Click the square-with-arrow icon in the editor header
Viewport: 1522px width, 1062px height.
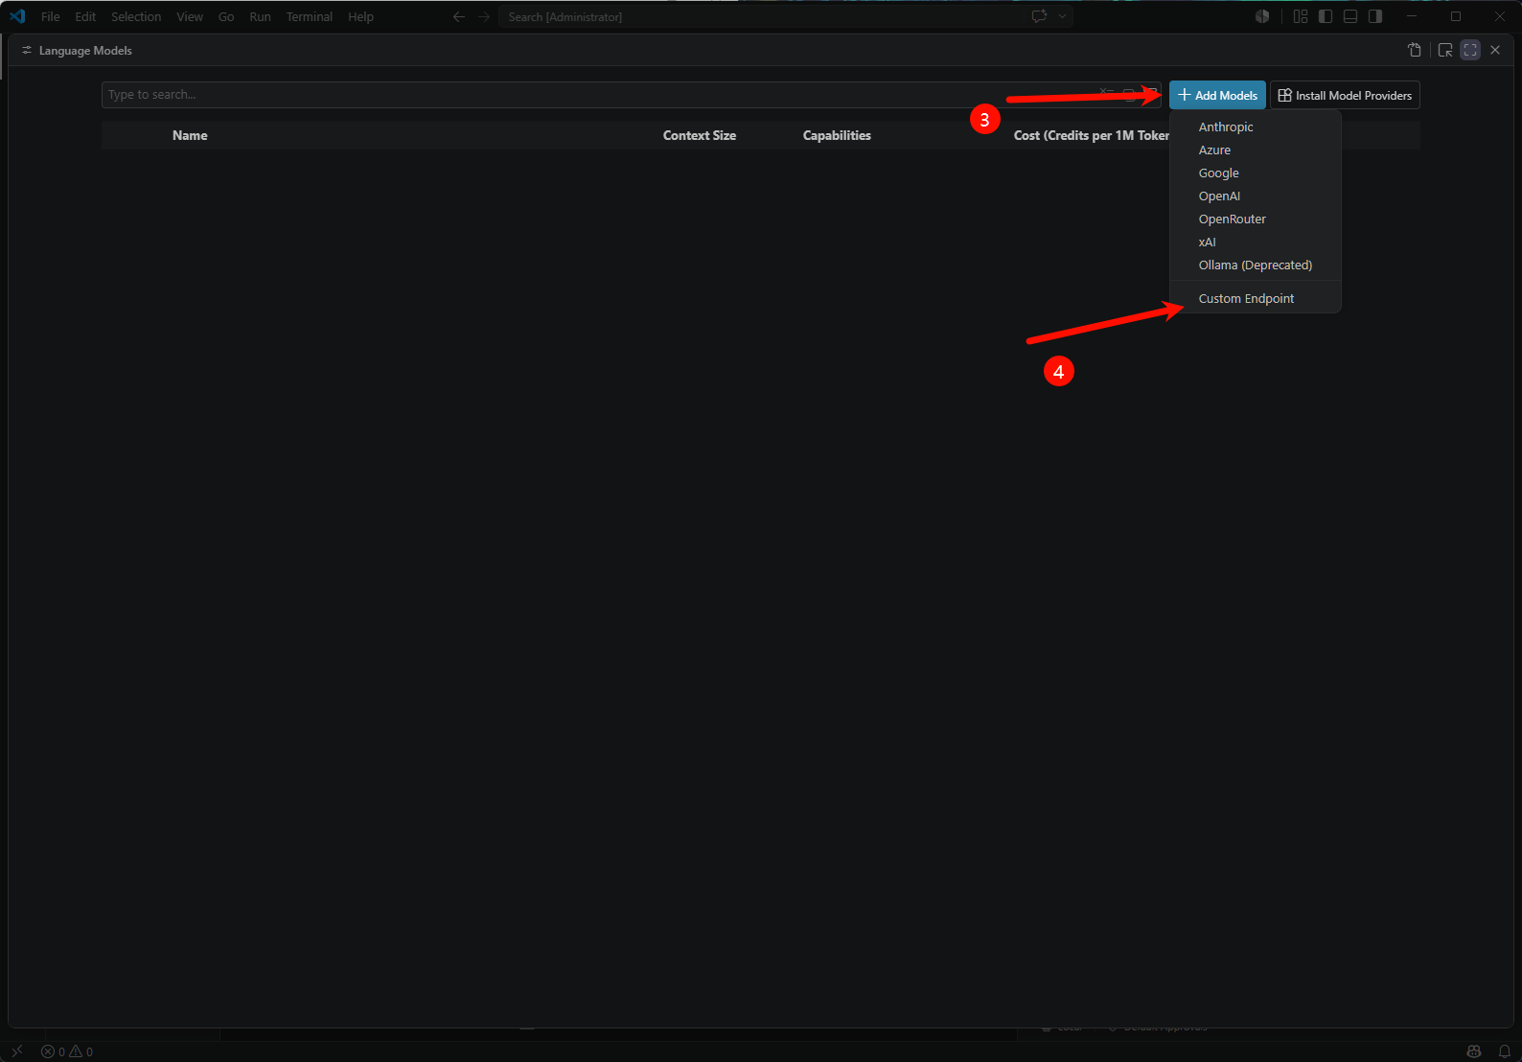(x=1445, y=50)
